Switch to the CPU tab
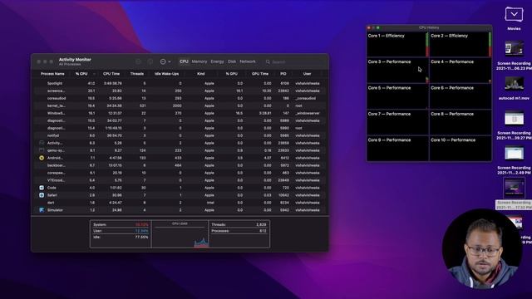Viewport: 532px width, 299px height. 184,61
